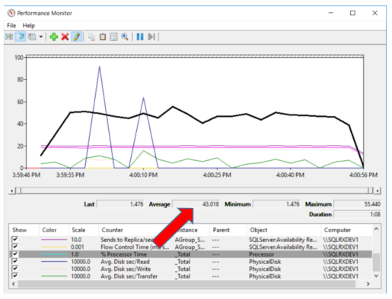The width and height of the screenshot is (392, 299).
Task: Click the Computer column header
Action: pos(346,230)
